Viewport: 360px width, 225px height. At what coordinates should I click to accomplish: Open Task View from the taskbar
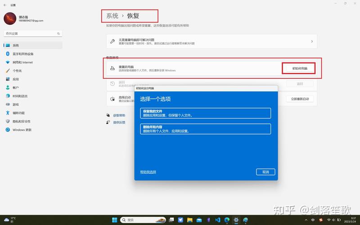(x=171, y=220)
